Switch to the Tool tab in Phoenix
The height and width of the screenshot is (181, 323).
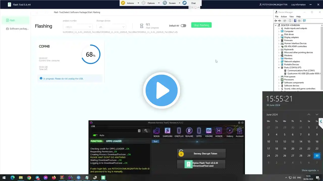point(155,141)
